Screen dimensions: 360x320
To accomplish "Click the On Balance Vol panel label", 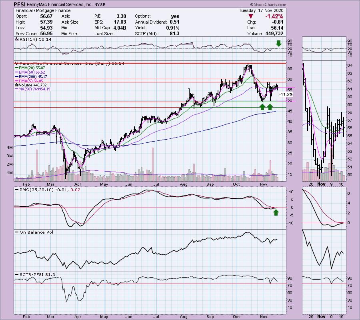I will point(34,232).
